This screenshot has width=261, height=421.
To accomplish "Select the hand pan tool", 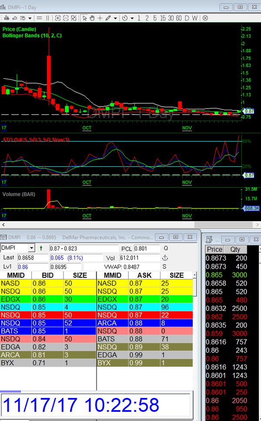I will pyautogui.click(x=92, y=18).
